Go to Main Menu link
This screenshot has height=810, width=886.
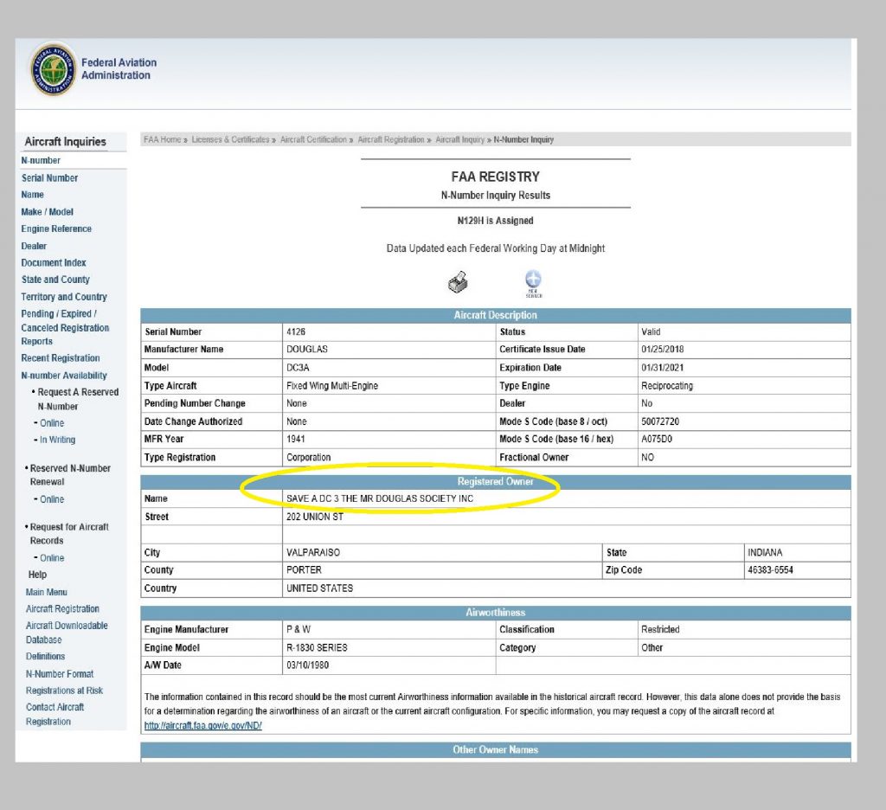pos(47,593)
